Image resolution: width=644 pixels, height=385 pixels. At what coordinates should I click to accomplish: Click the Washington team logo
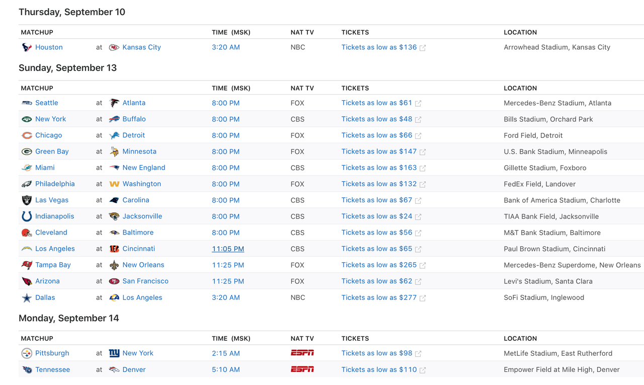pos(114,184)
